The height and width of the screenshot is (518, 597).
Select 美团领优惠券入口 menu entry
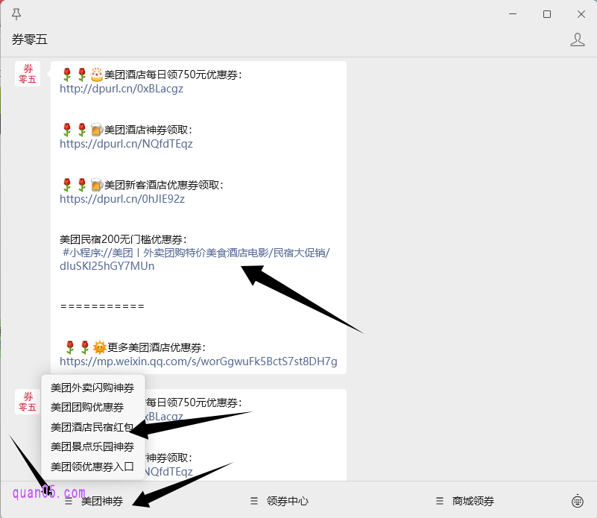pos(92,467)
